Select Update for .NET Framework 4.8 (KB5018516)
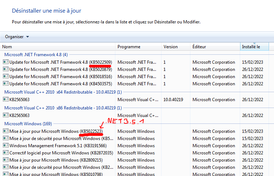 pos(61,76)
